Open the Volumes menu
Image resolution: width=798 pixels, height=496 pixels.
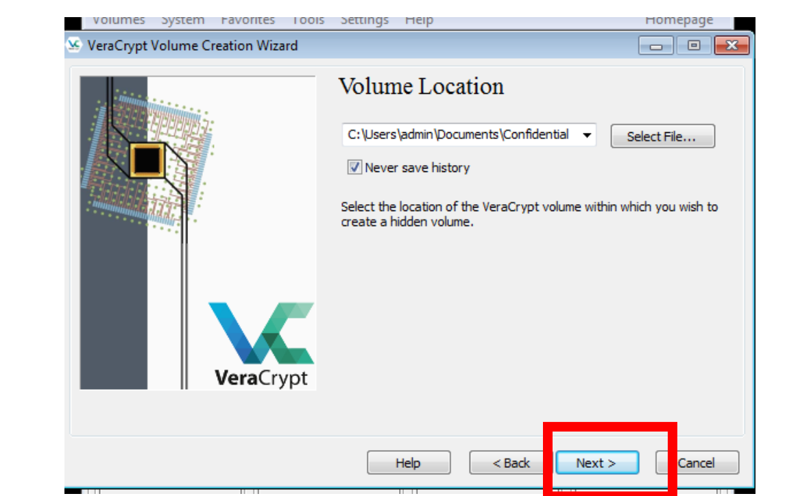click(119, 21)
